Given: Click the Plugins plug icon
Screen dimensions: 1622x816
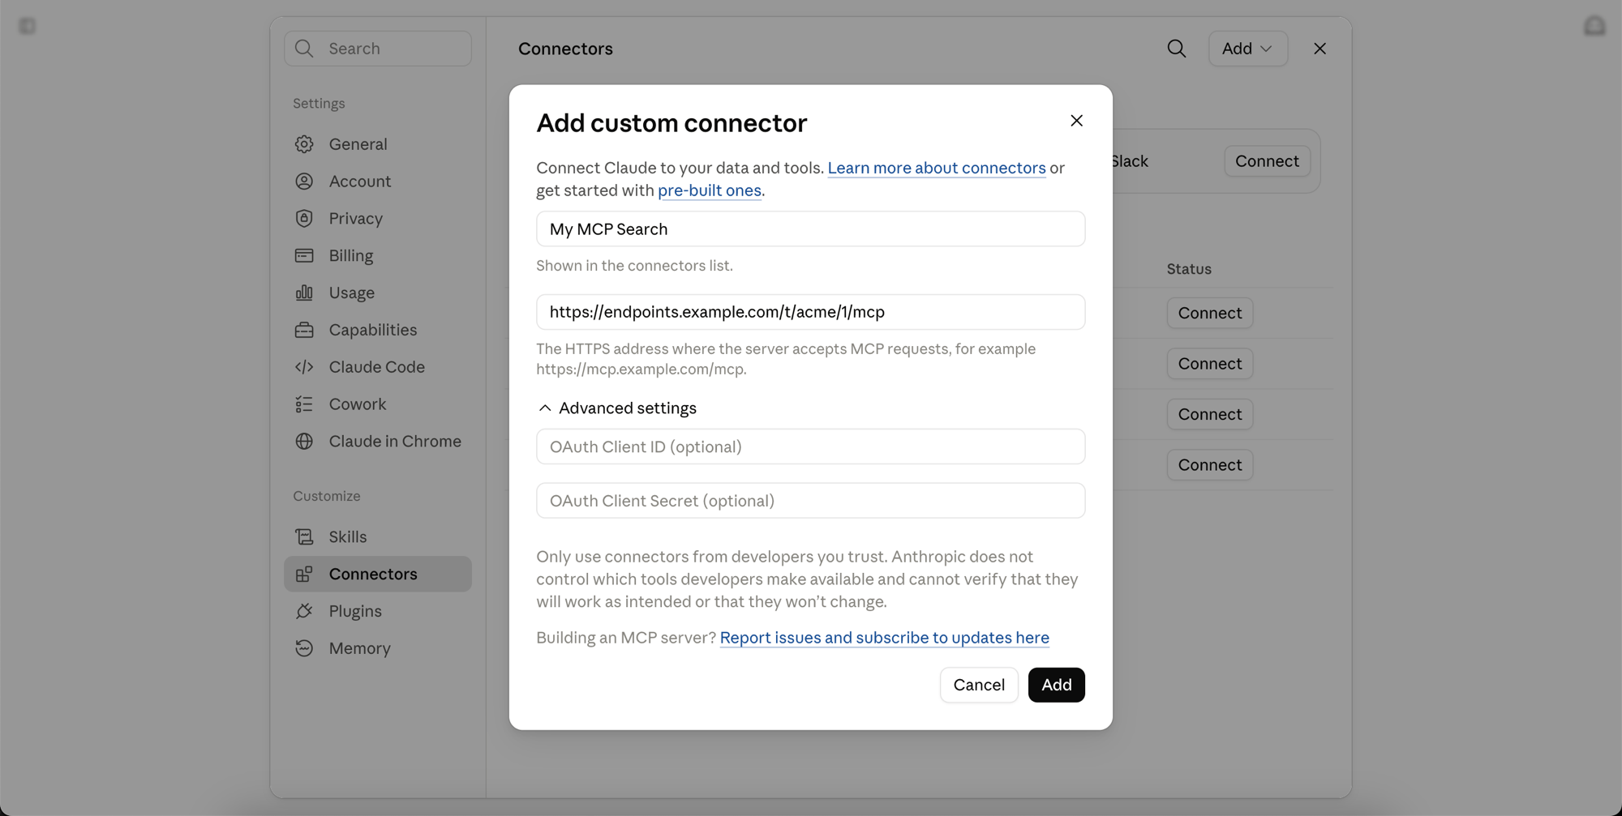Looking at the screenshot, I should pyautogui.click(x=304, y=611).
